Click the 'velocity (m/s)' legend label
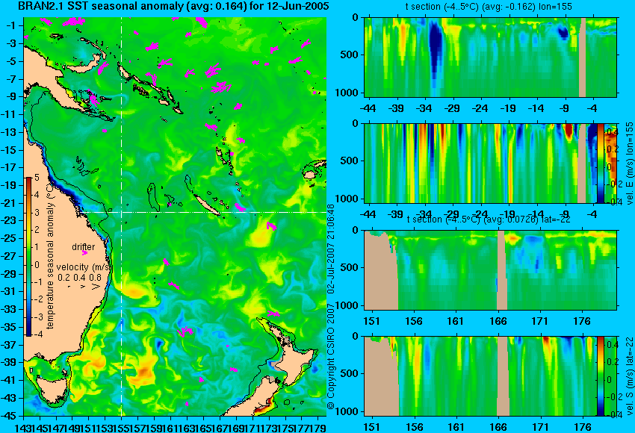 [x=84, y=267]
